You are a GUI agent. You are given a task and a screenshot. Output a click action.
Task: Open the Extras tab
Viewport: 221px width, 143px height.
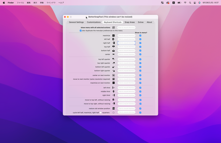click(141, 22)
